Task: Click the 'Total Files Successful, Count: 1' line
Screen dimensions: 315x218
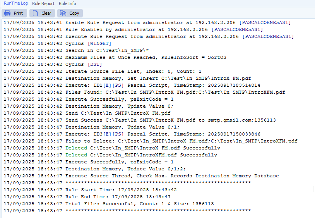Action: 109,204
